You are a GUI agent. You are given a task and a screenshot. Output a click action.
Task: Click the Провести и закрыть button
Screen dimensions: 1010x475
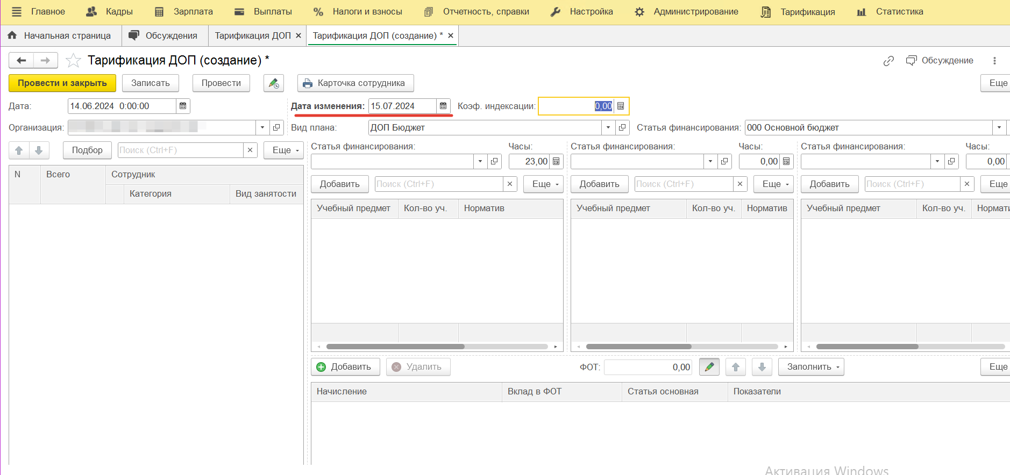(x=62, y=83)
